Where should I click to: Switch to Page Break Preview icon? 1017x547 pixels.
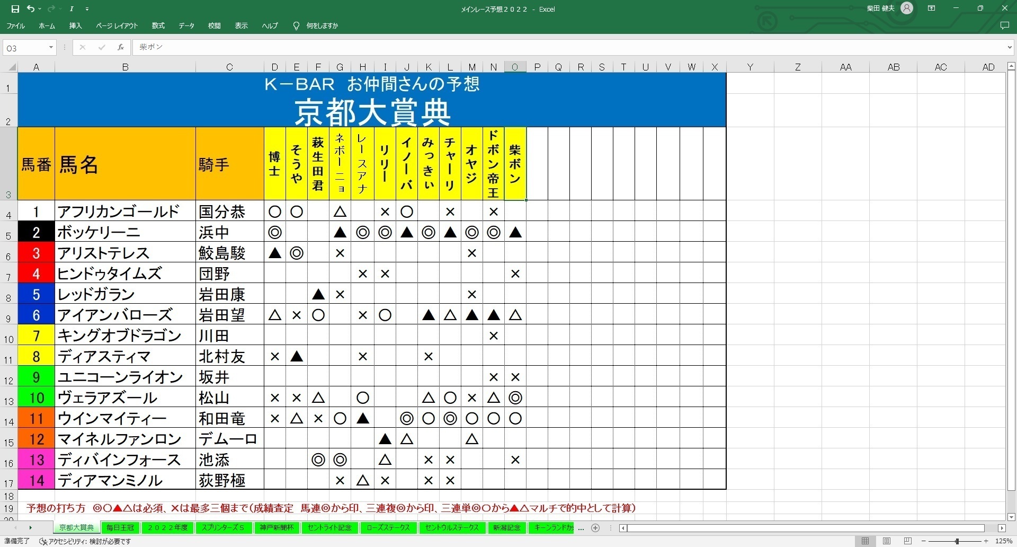[908, 541]
